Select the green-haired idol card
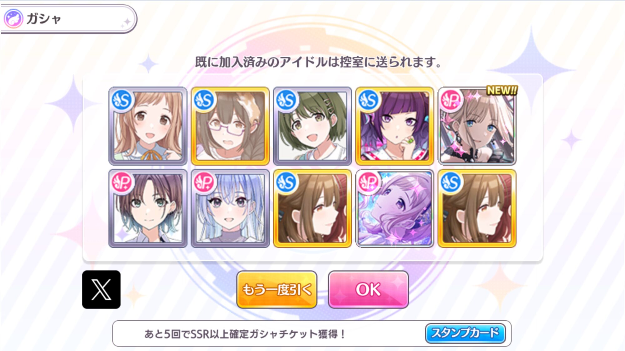Image resolution: width=625 pixels, height=351 pixels. [312, 126]
